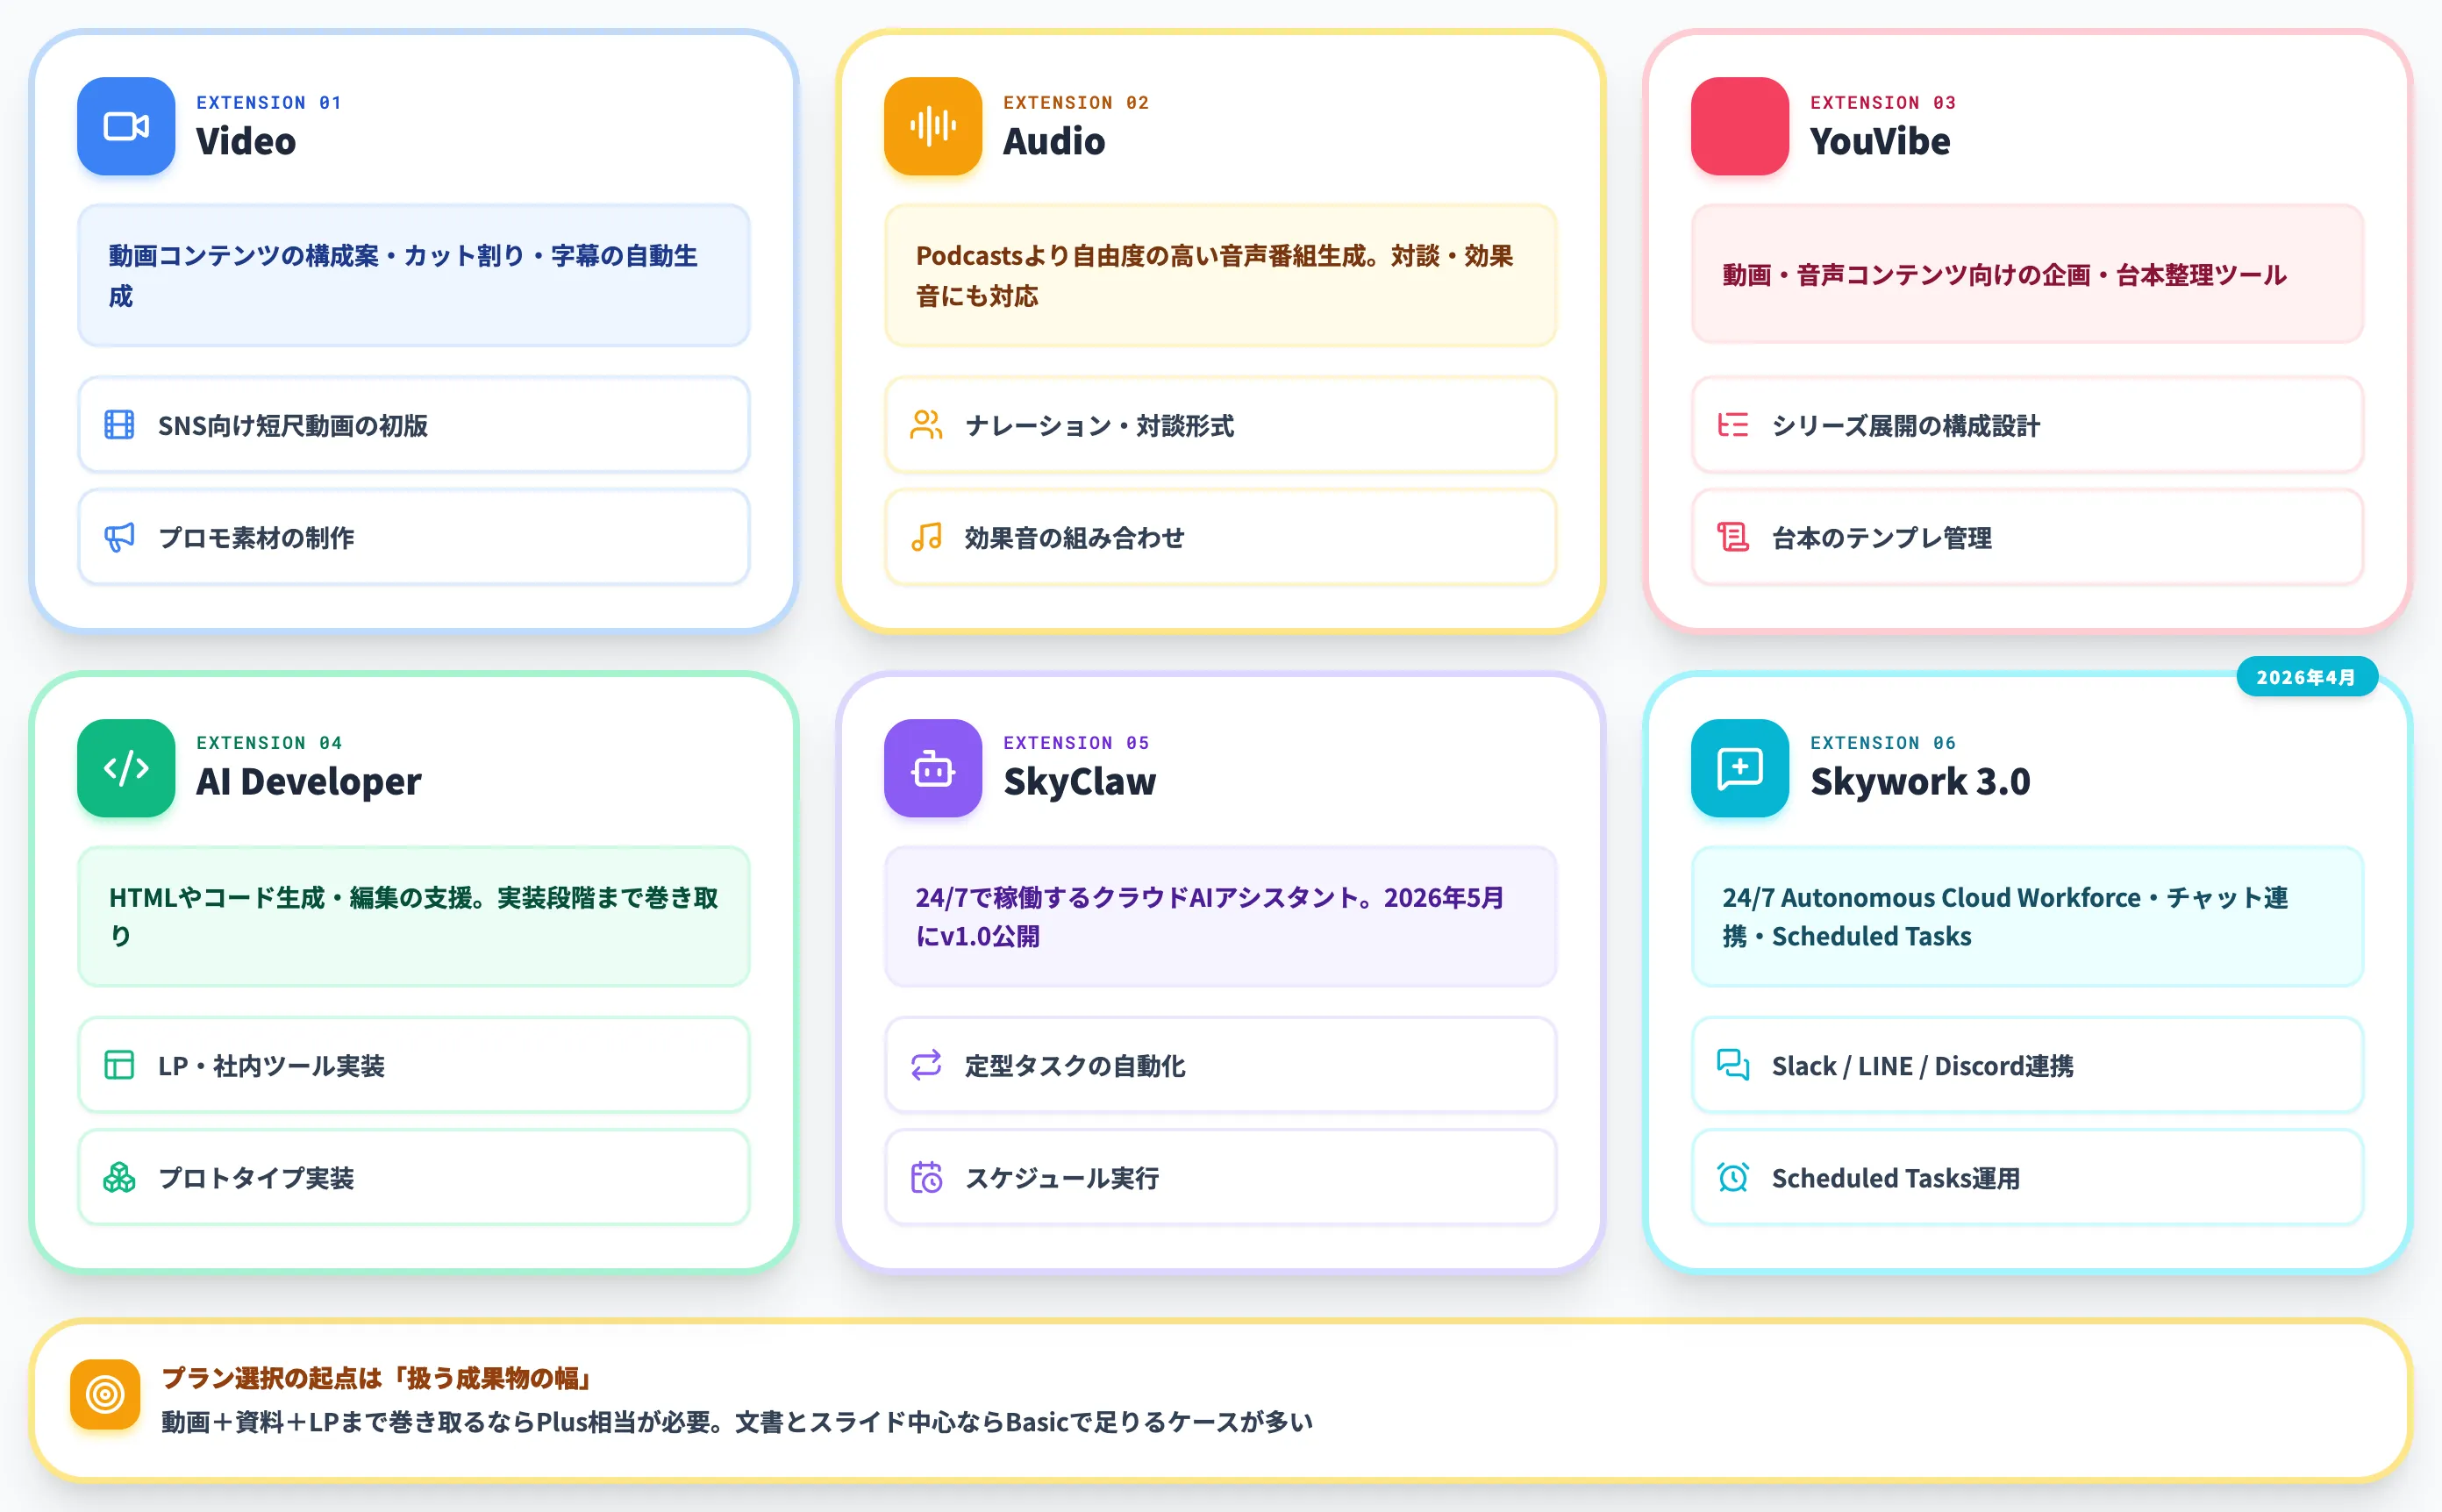Viewport: 2442px width, 1512px height.
Task: Select the LP・社内ツール実装 item
Action: (x=414, y=1065)
